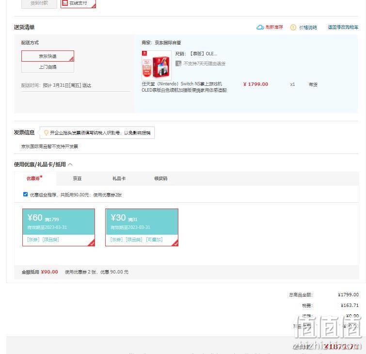Click the invoice tip lightbulb icon
Viewport: 366px width, 354px height.
(46, 133)
